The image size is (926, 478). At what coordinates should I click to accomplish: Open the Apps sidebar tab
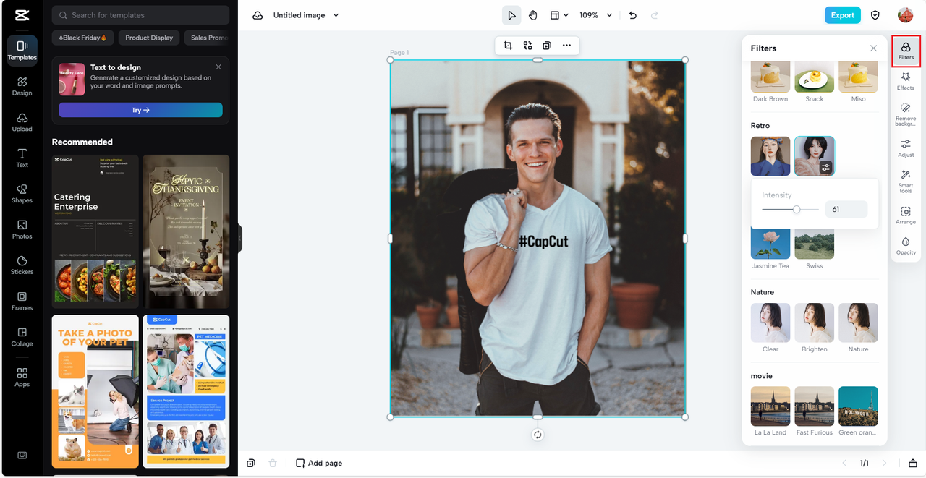22,377
